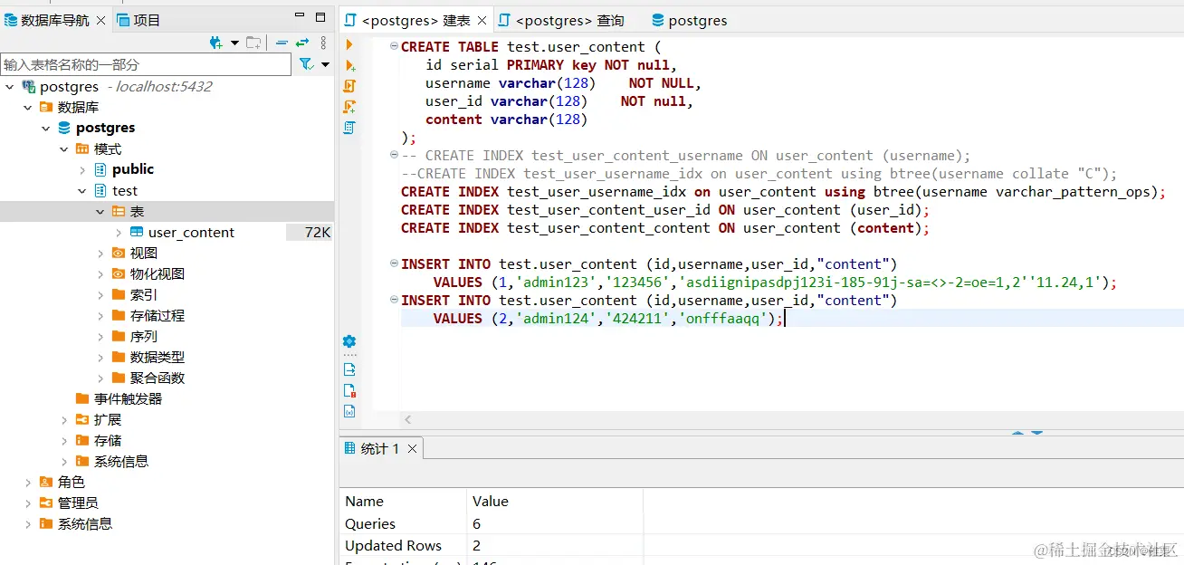This screenshot has width=1184, height=565.
Task: Click the editor horizontal scrollbar left arrow
Action: point(408,419)
